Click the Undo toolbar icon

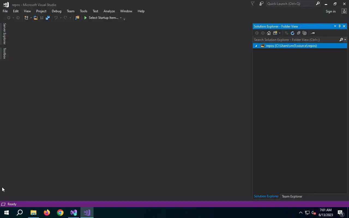click(x=56, y=18)
